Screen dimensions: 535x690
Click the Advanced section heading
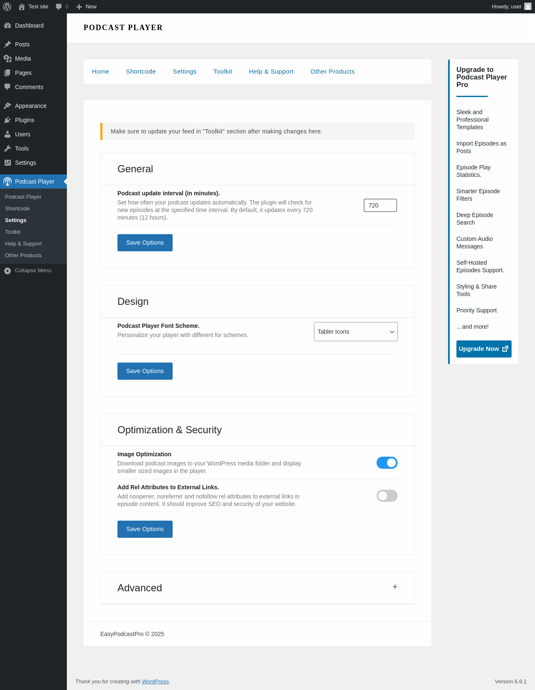click(x=140, y=588)
